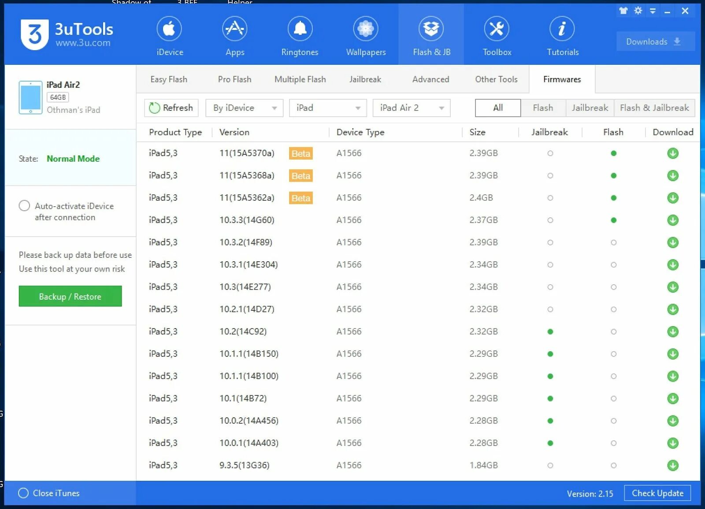Click the 64GB capacity label
The image size is (705, 509).
58,97
